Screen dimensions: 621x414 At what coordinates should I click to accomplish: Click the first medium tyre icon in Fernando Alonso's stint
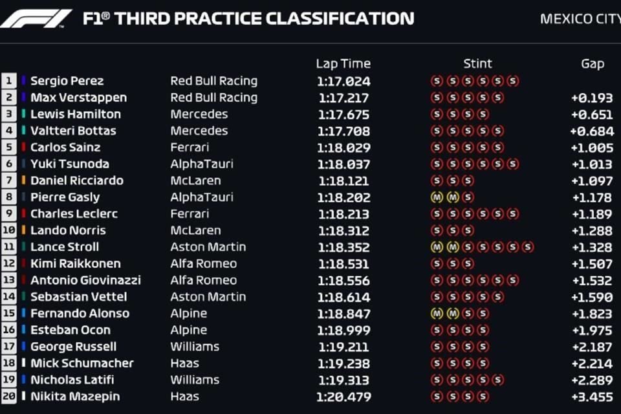point(437,313)
